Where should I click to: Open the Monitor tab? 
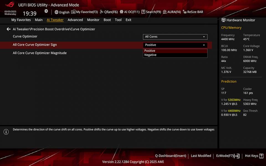[93, 20]
